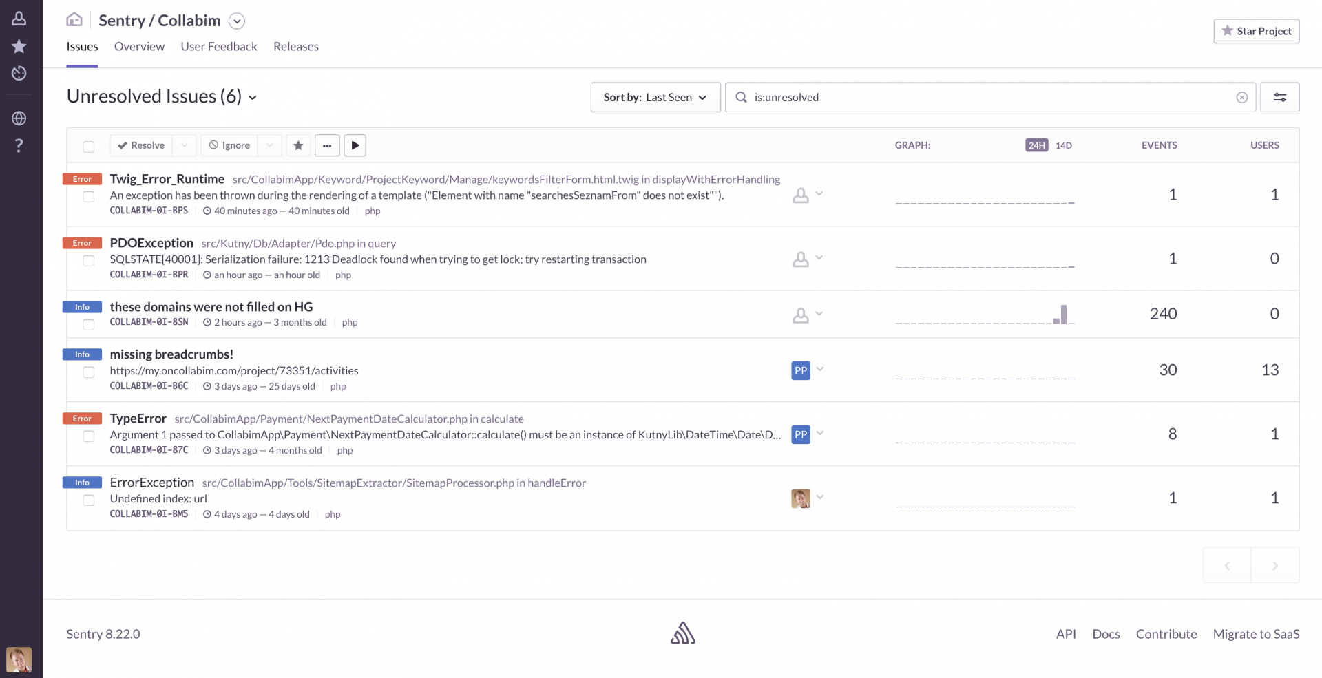1322x678 pixels.
Task: Open the Docs footer link
Action: pos(1106,634)
